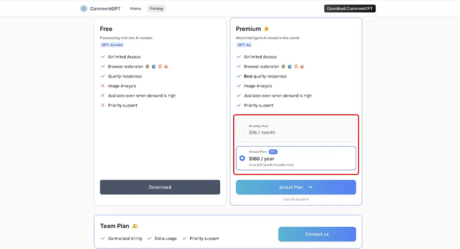Click the Team Plan people icon
Viewport: 460px width, 249px height.
point(135,226)
